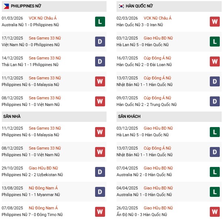Click the L badge for Australia Nữ 2 - 0 Hàn Quốc Nữ
The height and width of the screenshot is (219, 222).
[x=215, y=172]
